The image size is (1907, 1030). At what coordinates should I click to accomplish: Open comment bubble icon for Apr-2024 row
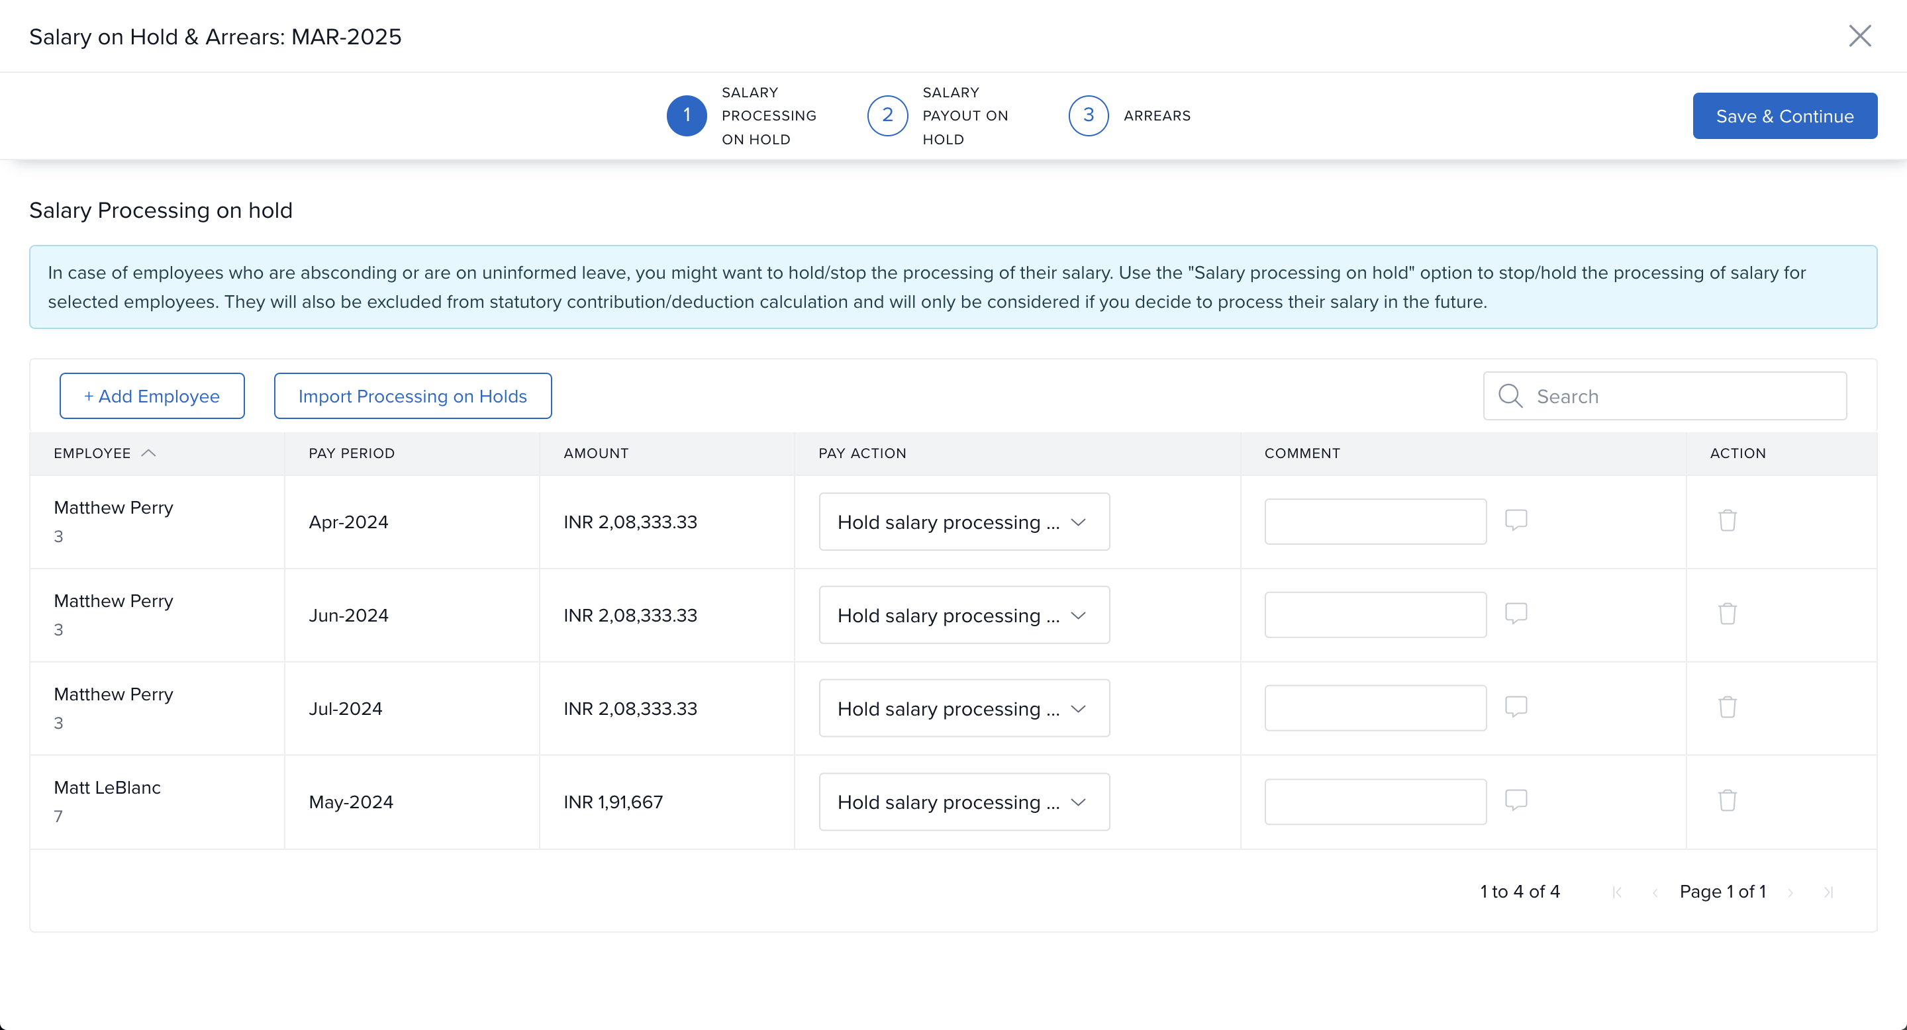1516,520
